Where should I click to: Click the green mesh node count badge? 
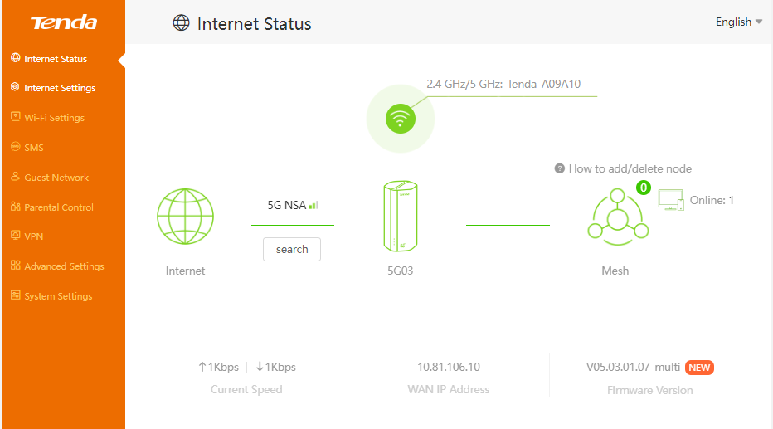(643, 188)
